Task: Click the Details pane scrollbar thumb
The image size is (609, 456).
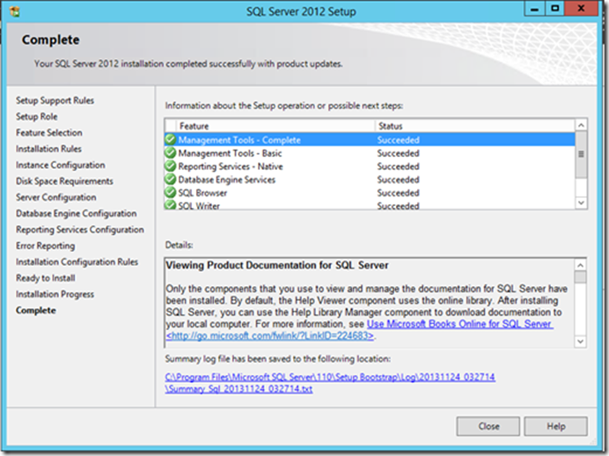Action: pyautogui.click(x=580, y=277)
